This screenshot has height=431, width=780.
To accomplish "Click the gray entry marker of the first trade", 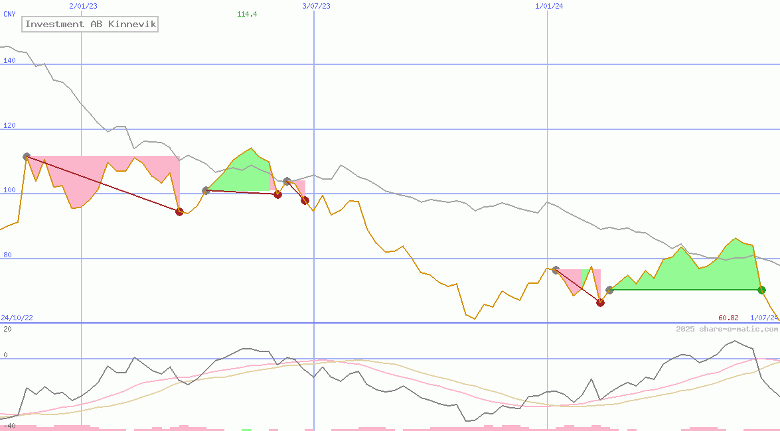I will click(x=27, y=156).
